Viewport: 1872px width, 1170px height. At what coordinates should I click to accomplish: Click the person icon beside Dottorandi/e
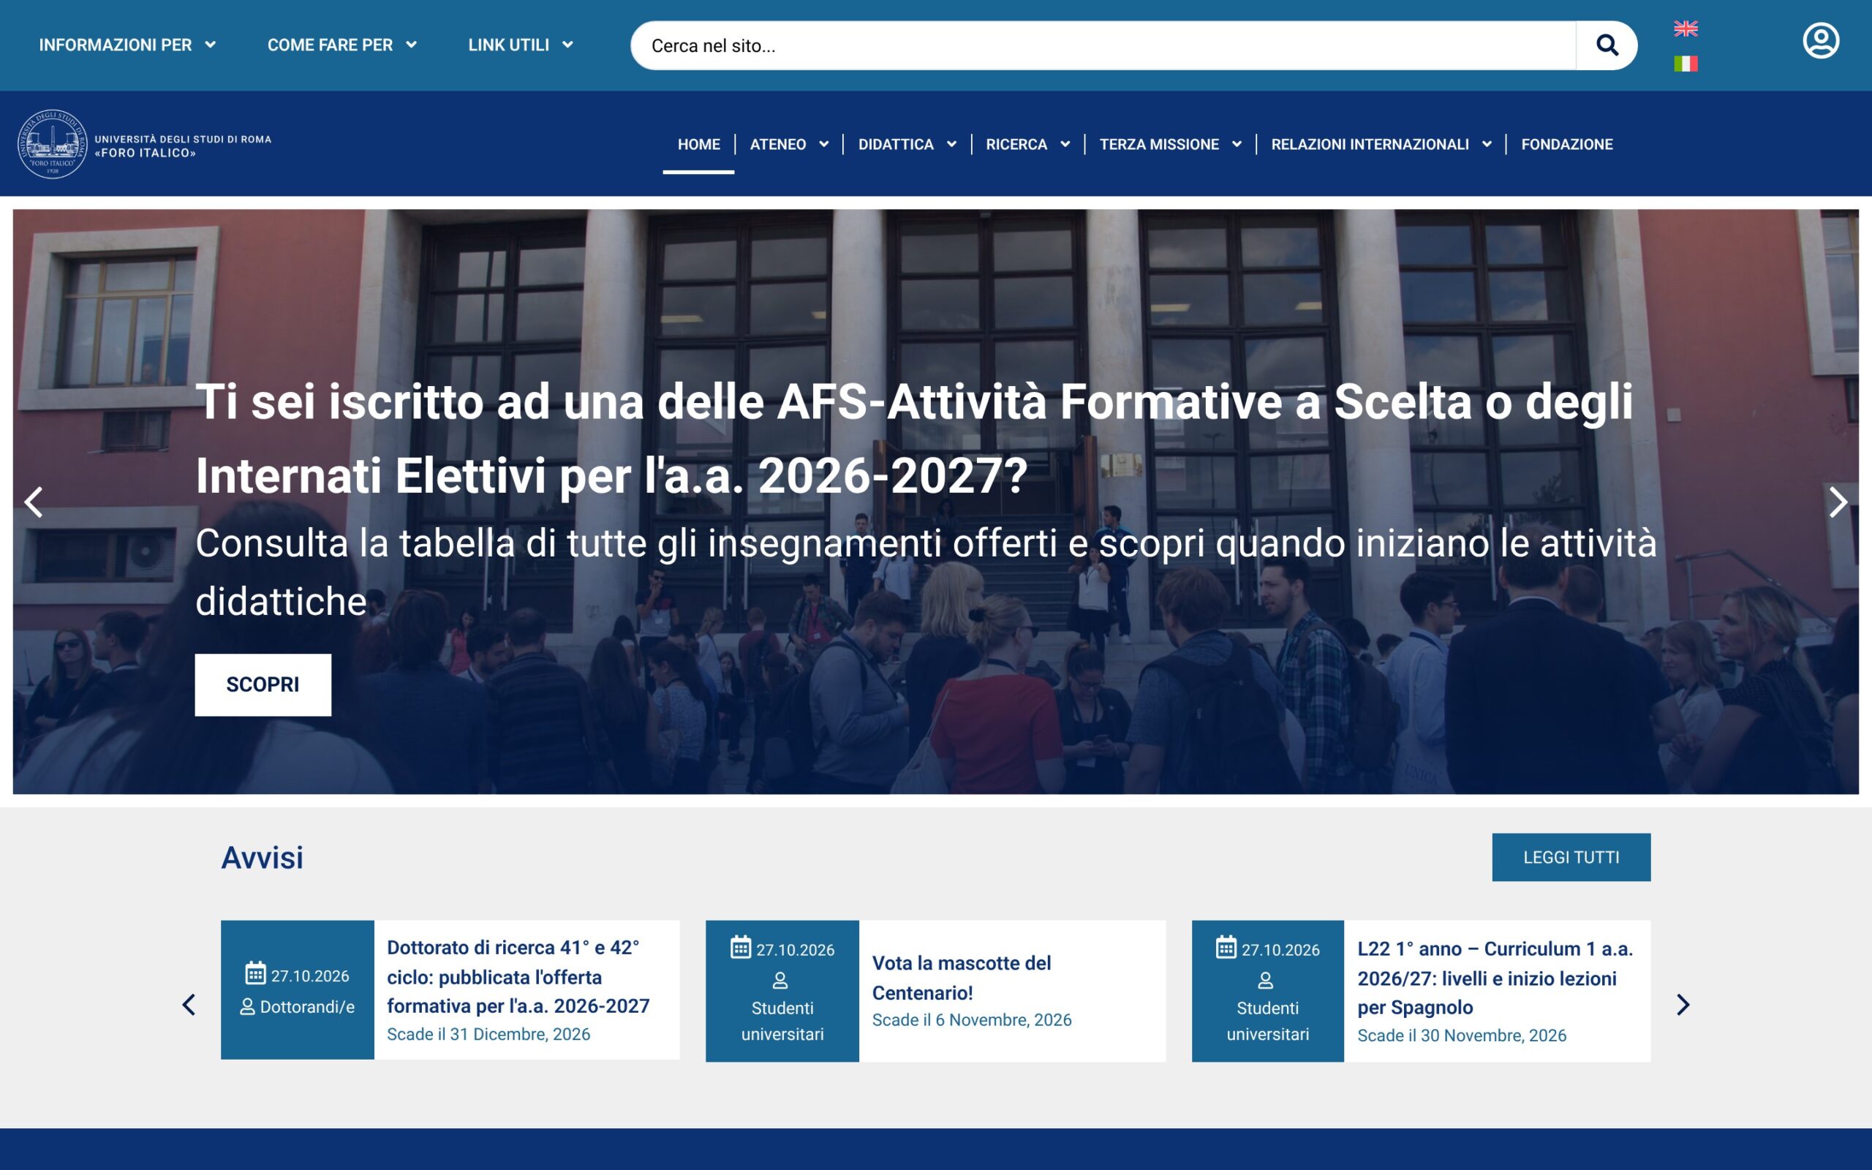tap(248, 1007)
